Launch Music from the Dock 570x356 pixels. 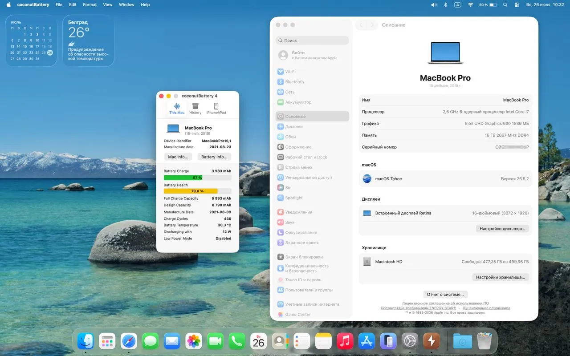point(345,341)
